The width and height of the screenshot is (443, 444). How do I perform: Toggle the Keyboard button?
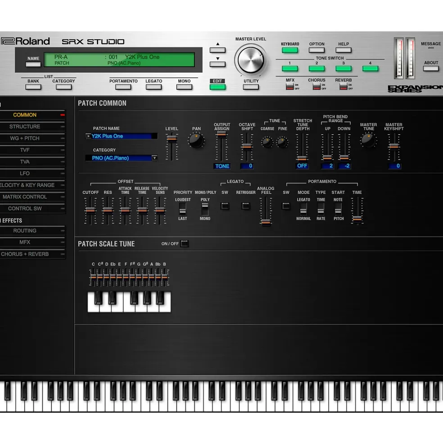coord(289,50)
